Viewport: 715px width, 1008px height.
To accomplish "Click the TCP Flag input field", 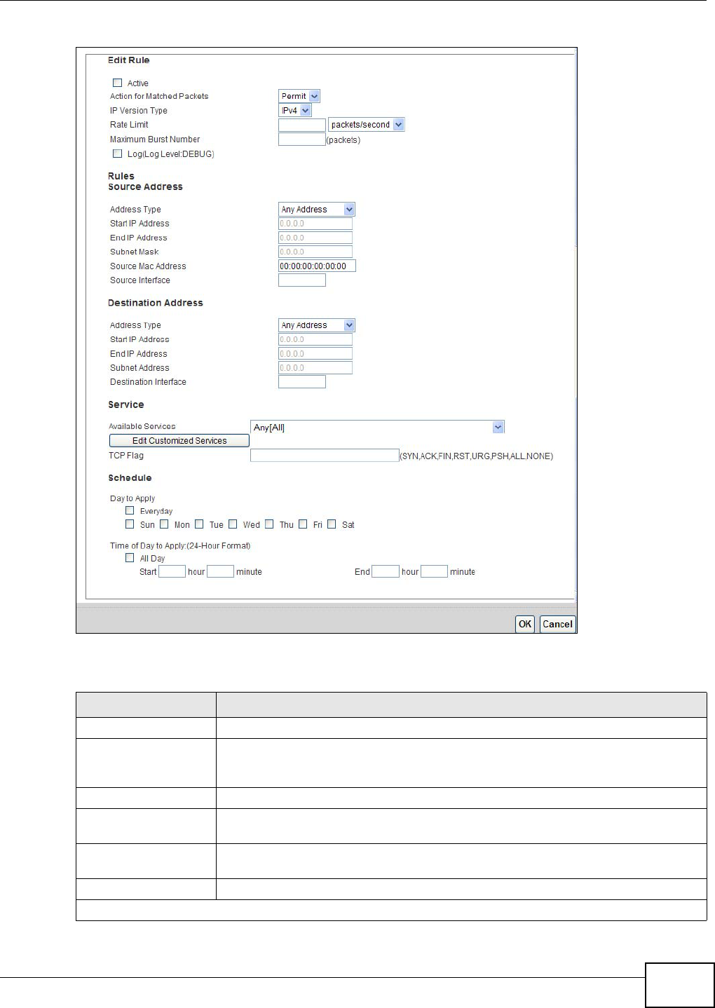I will point(325,456).
